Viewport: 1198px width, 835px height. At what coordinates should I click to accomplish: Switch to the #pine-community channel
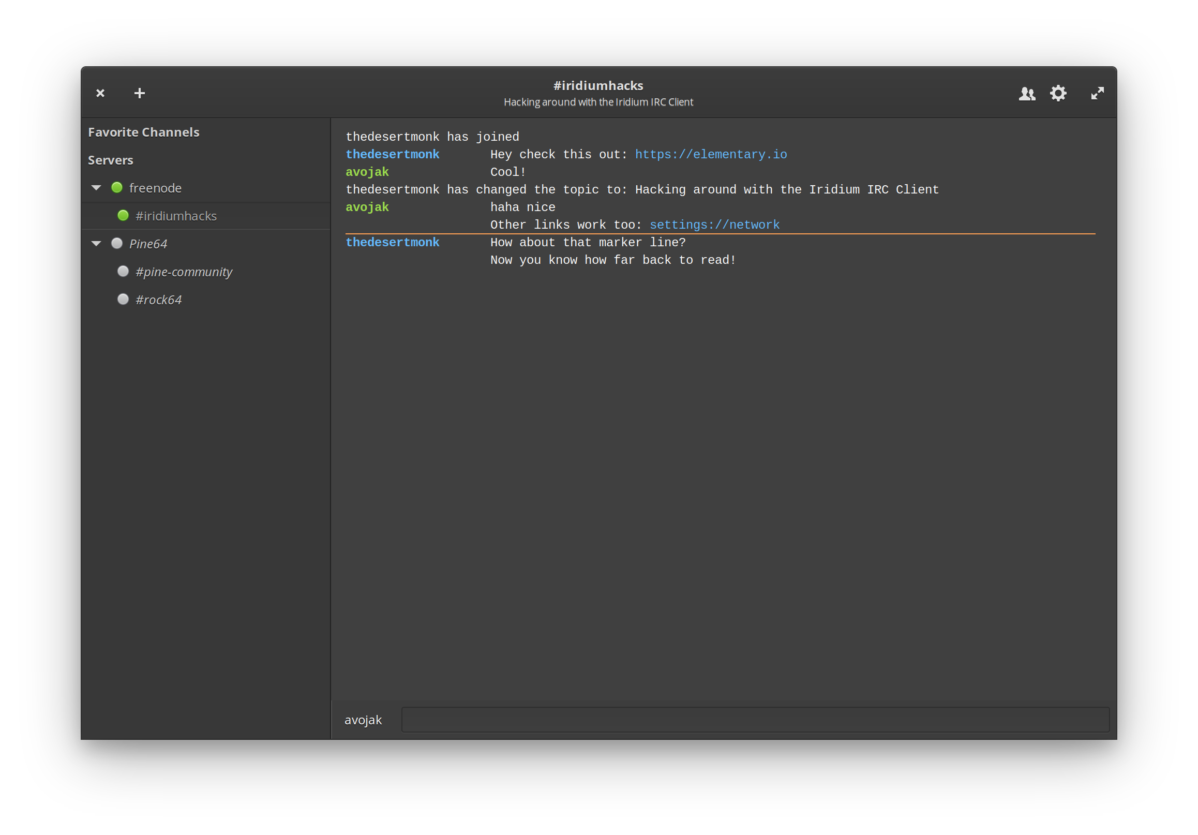click(184, 272)
